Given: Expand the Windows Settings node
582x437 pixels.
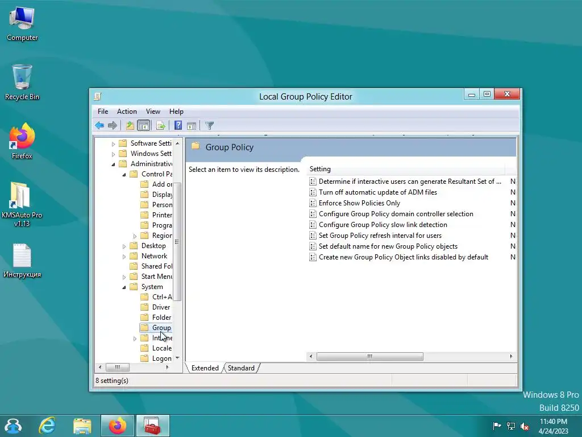Looking at the screenshot, I should tap(114, 154).
